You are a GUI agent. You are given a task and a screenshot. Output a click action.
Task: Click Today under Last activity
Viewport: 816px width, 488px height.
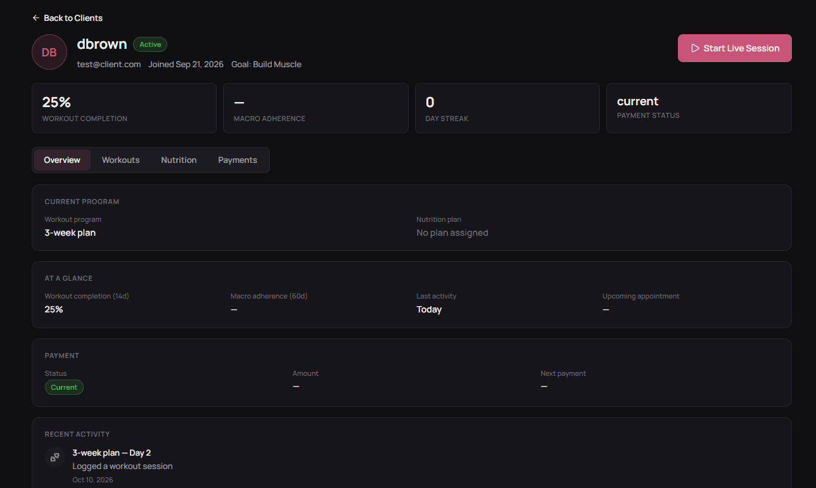click(x=429, y=309)
